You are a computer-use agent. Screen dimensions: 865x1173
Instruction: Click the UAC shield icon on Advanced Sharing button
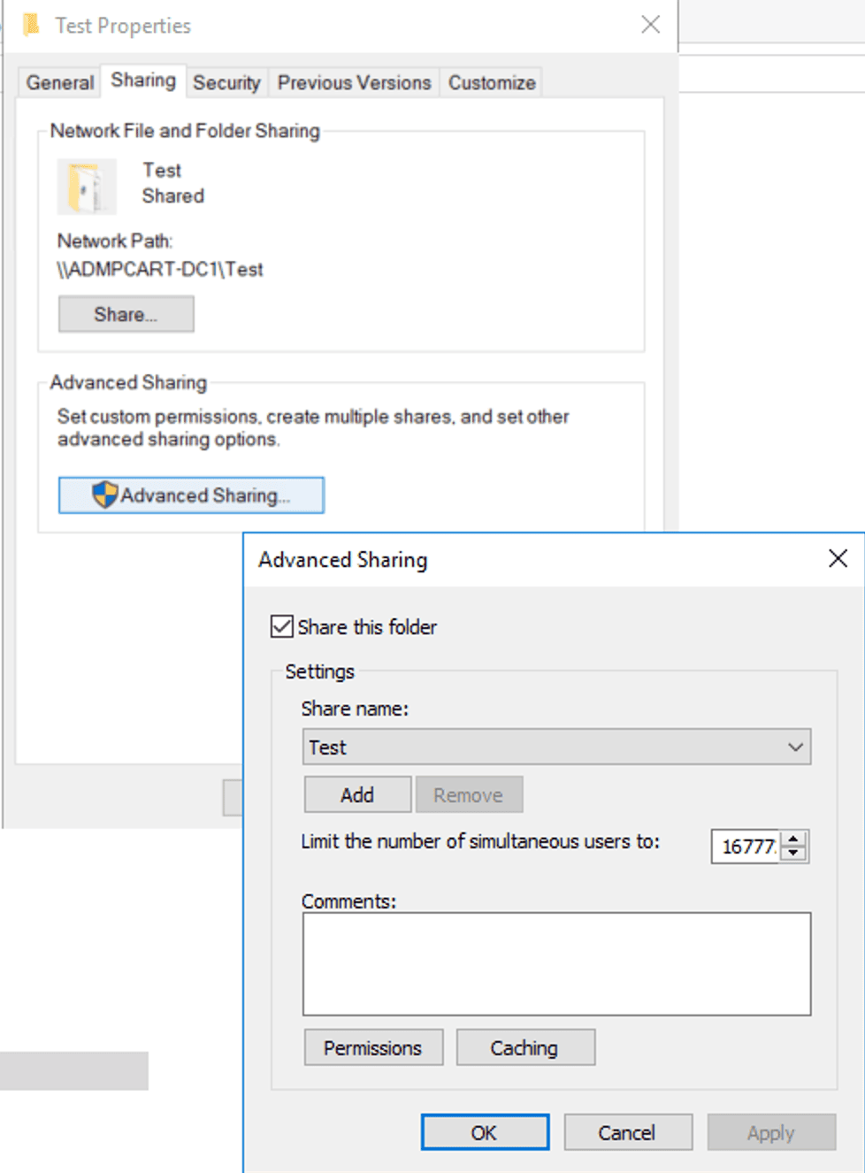pos(107,494)
